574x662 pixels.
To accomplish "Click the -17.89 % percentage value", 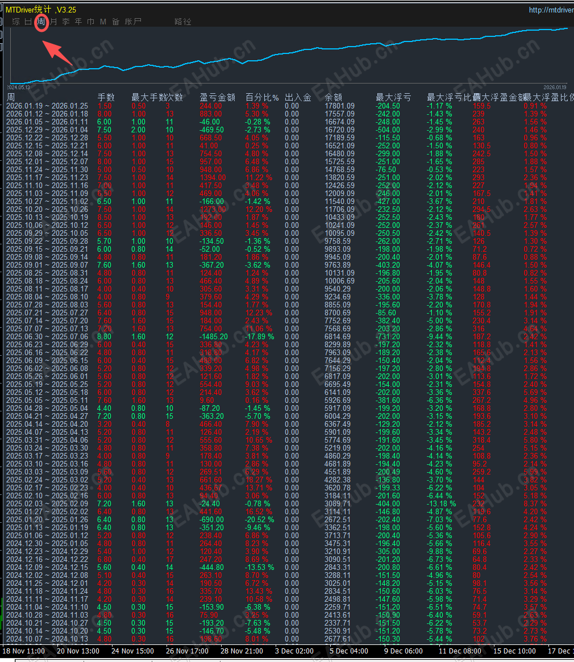I will click(259, 336).
